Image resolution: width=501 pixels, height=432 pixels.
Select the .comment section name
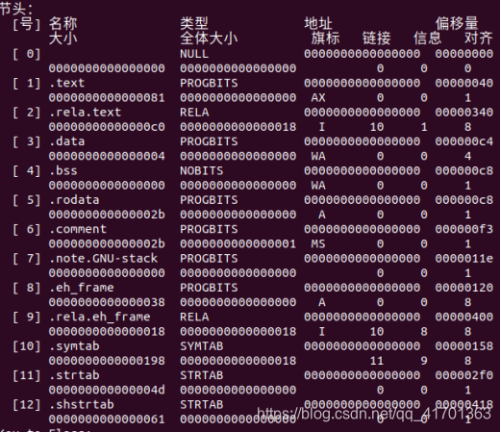coord(78,229)
